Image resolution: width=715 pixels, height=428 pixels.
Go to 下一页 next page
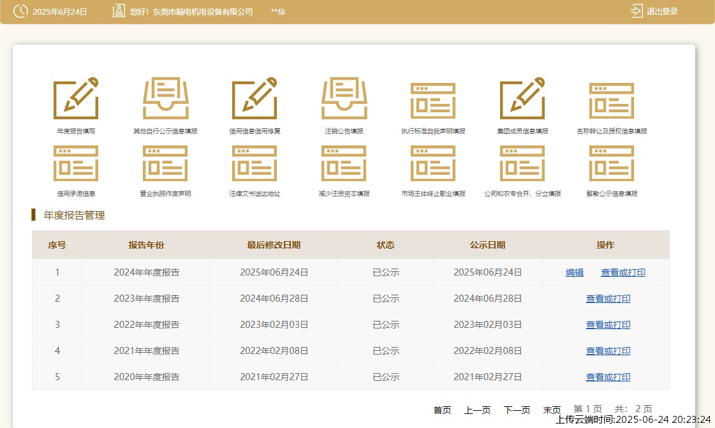click(x=517, y=410)
